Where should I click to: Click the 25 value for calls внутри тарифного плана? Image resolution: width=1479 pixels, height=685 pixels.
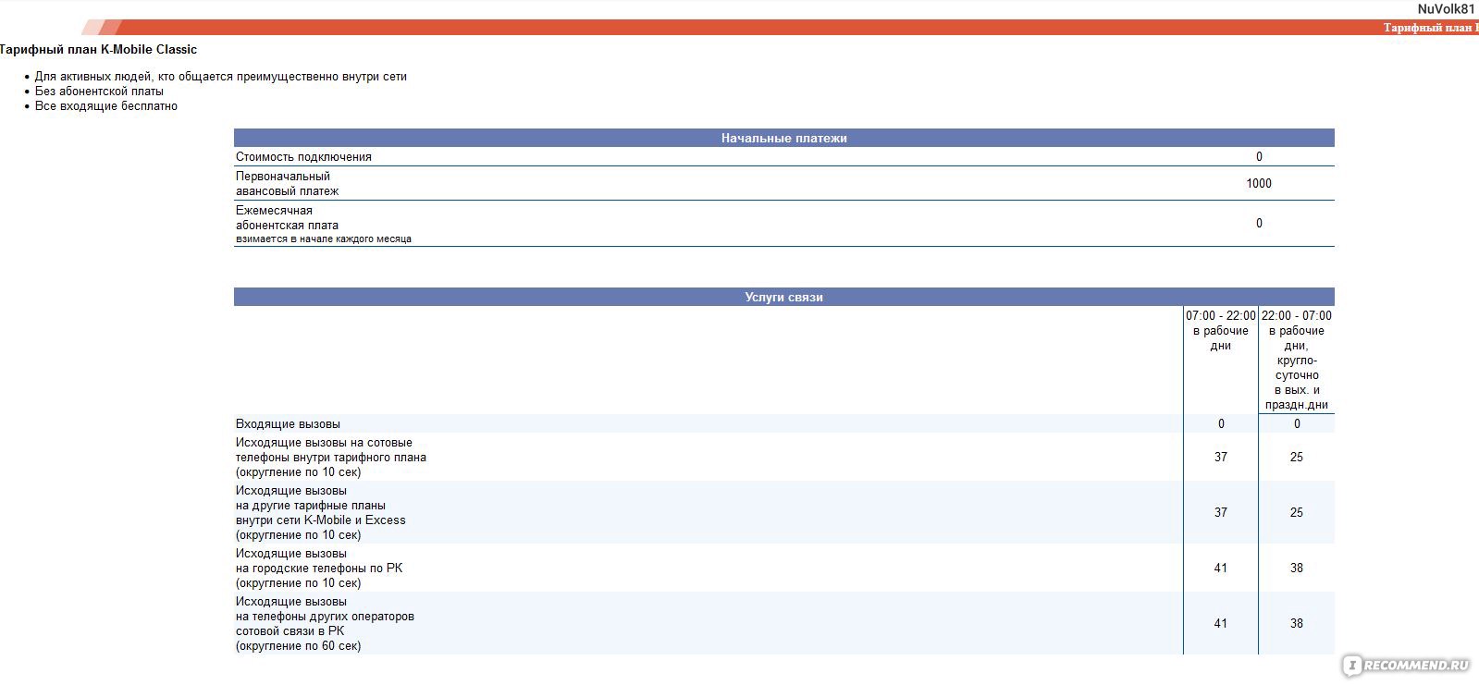pyautogui.click(x=1297, y=458)
